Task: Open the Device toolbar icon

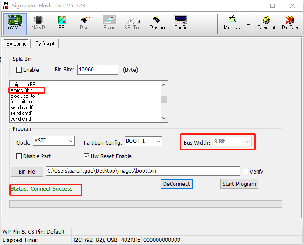Action: [157, 23]
